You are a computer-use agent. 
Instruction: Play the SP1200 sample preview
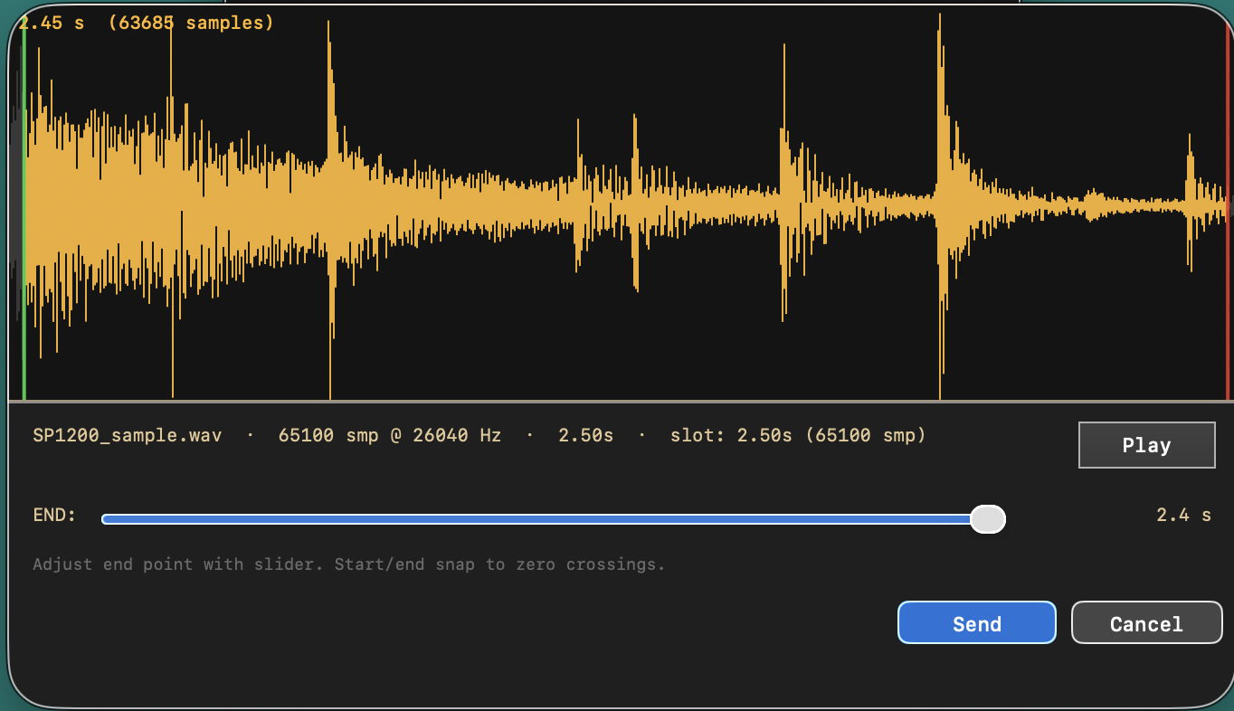tap(1146, 445)
